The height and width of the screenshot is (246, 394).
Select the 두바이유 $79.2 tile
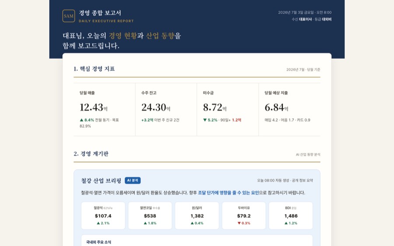[244, 216]
